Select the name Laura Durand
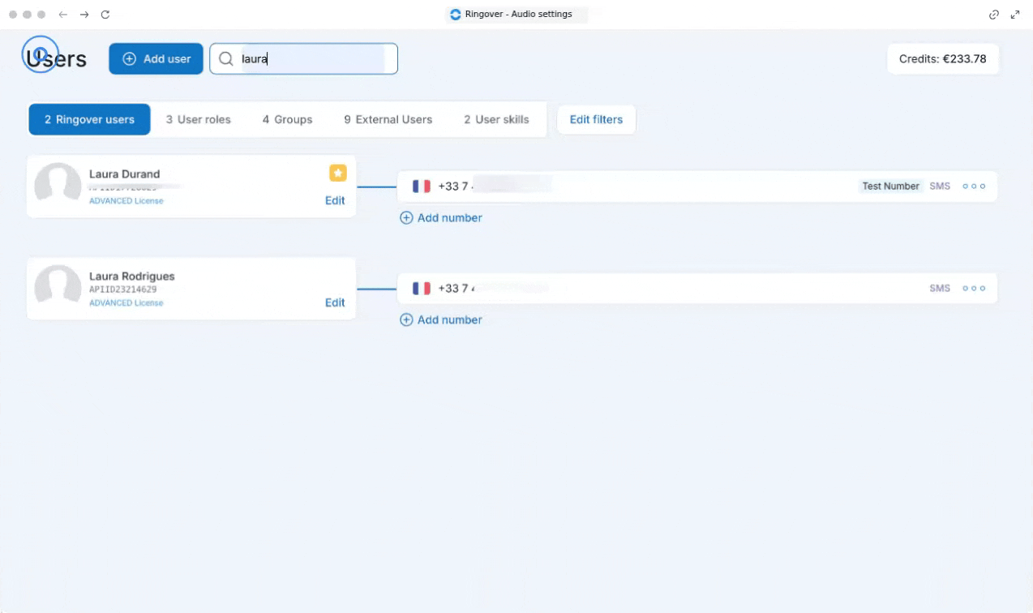This screenshot has height=613, width=1033. tap(124, 174)
